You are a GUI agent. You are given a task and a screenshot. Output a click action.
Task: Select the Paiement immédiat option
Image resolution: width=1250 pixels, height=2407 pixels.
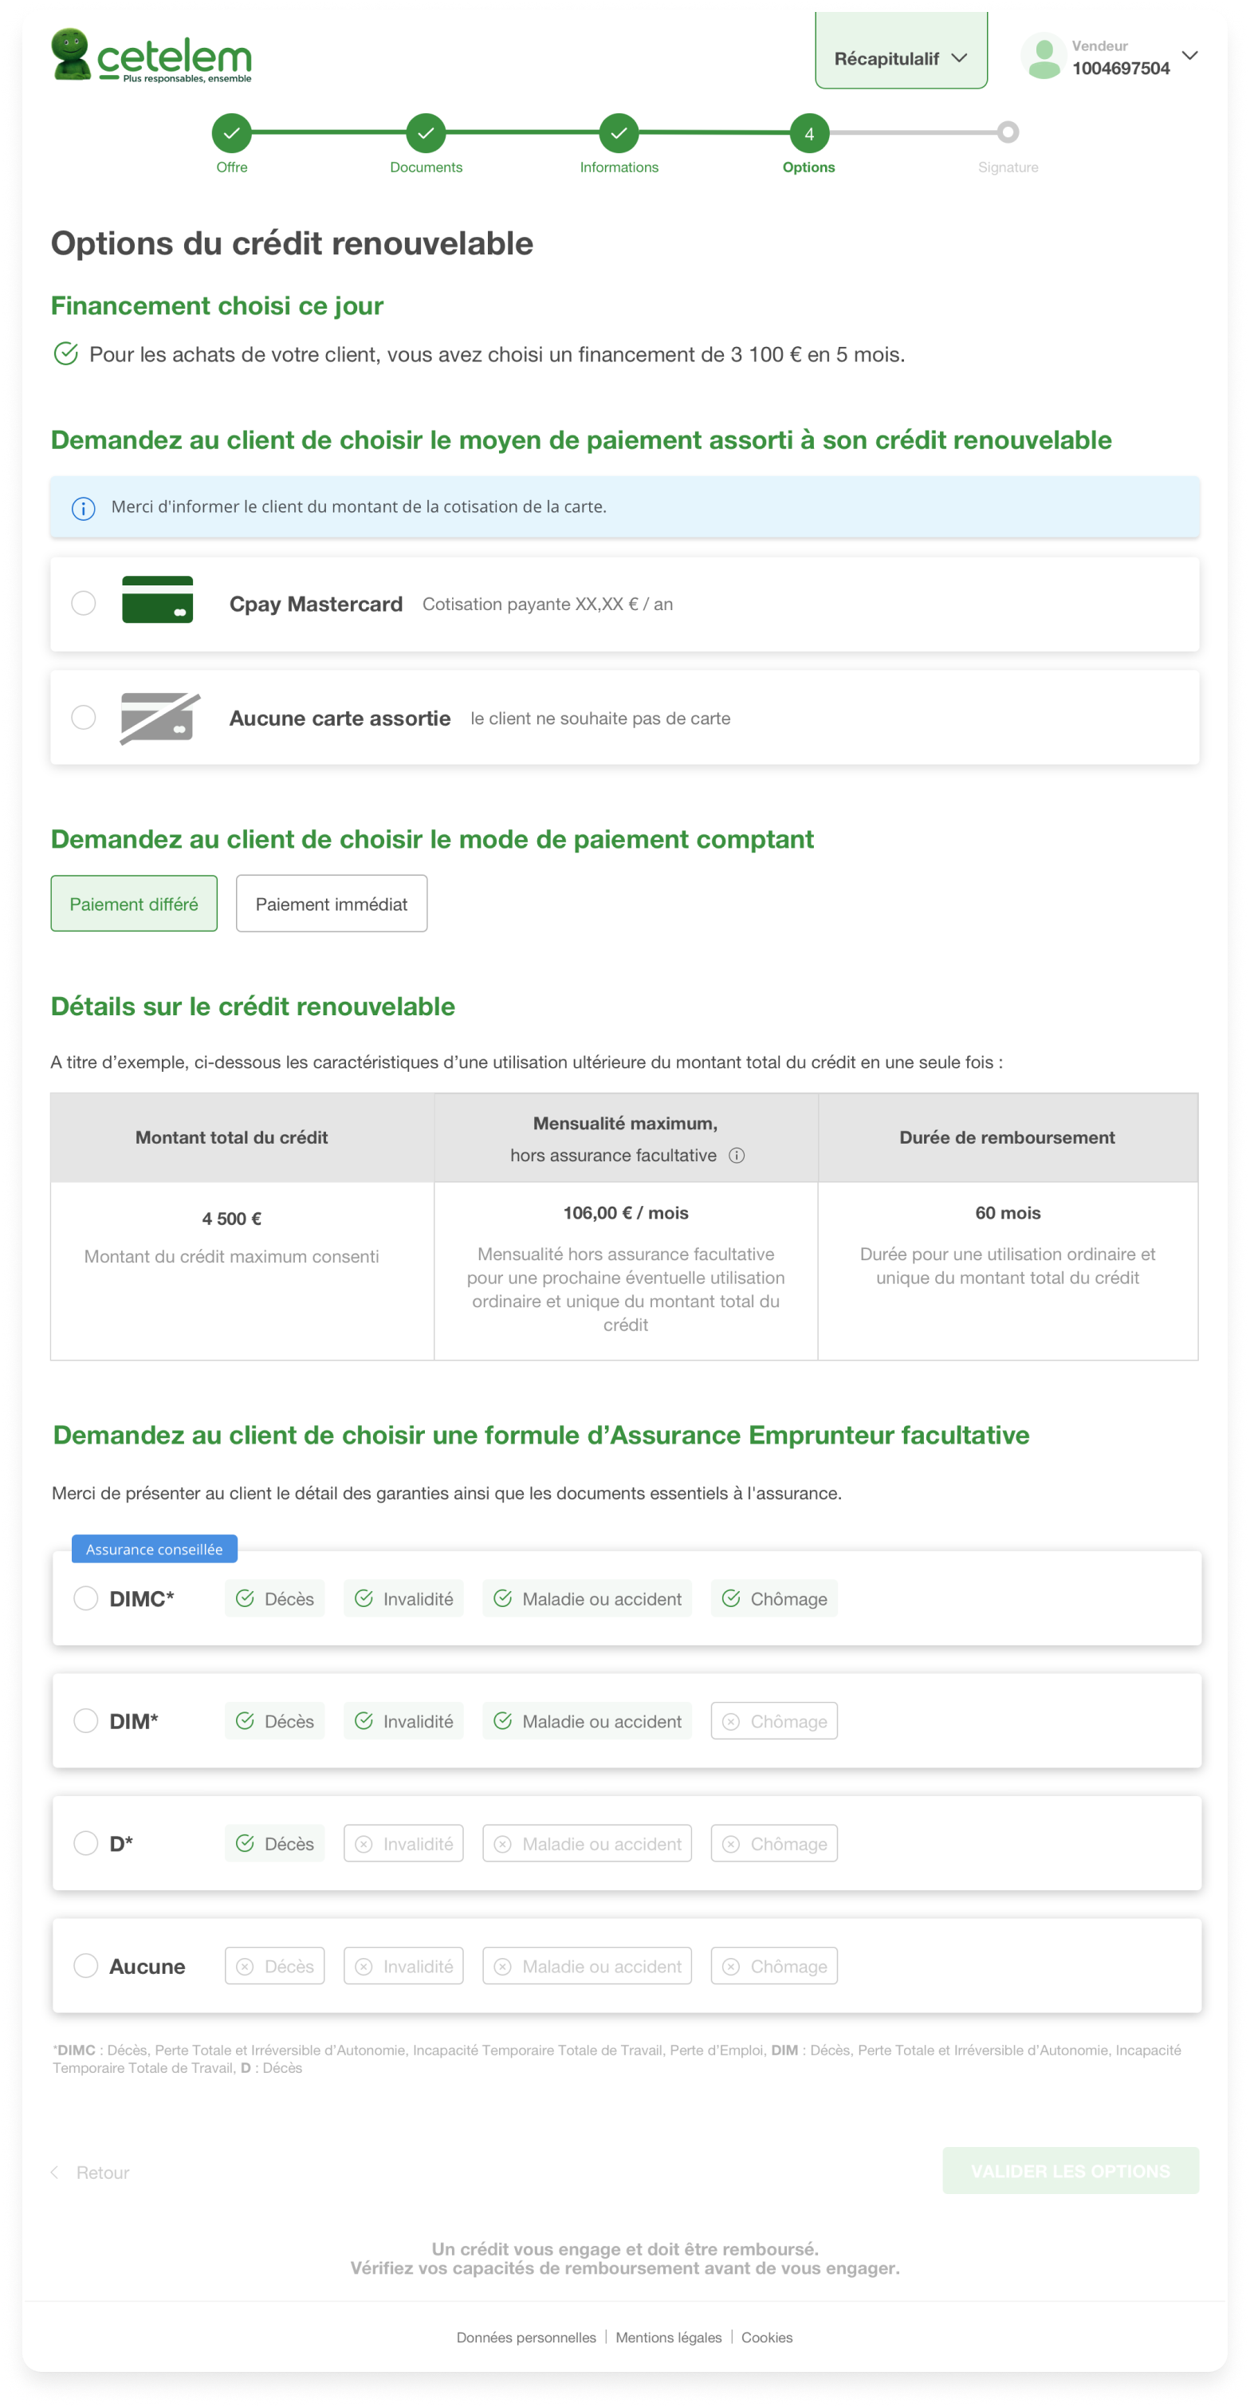[x=332, y=903]
